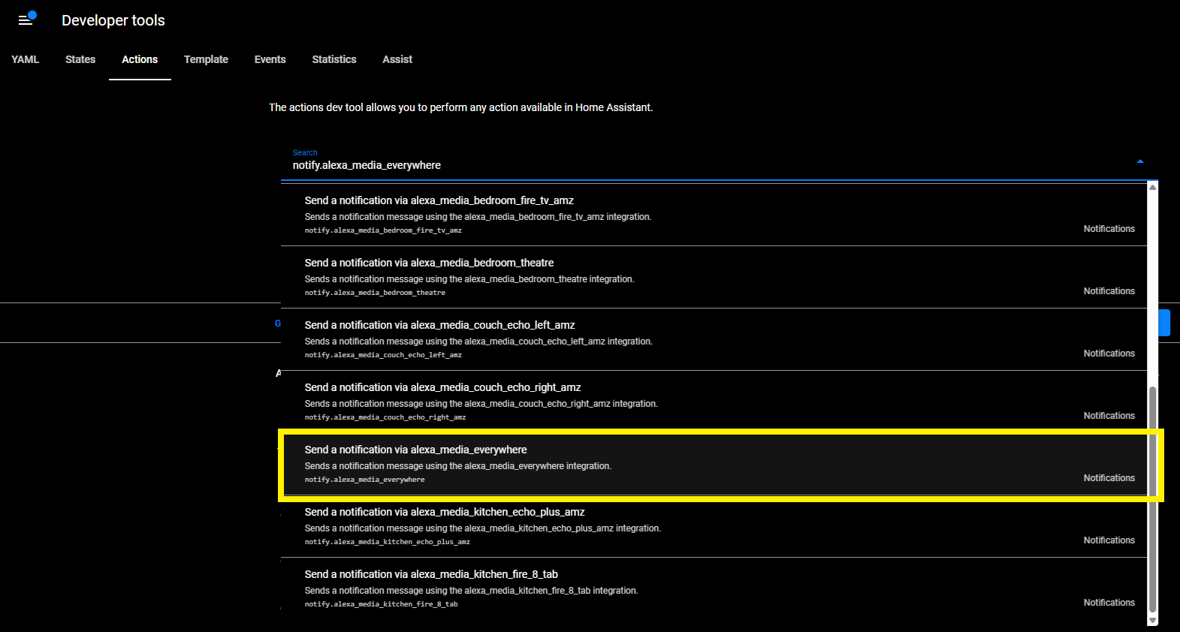The height and width of the screenshot is (632, 1180).
Task: Click the scroll-up arrow of the list scrollbar
Action: (1153, 187)
